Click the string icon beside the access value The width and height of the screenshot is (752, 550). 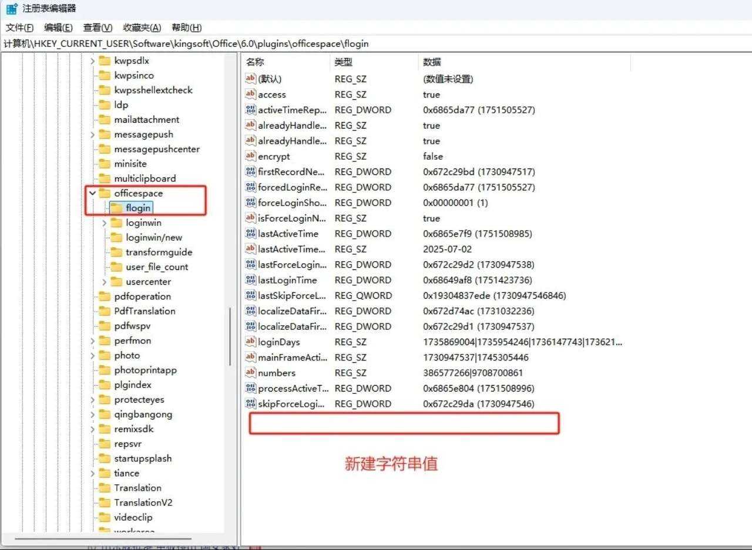pos(251,95)
